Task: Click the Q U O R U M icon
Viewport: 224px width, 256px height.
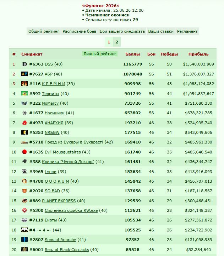Action: point(24,181)
